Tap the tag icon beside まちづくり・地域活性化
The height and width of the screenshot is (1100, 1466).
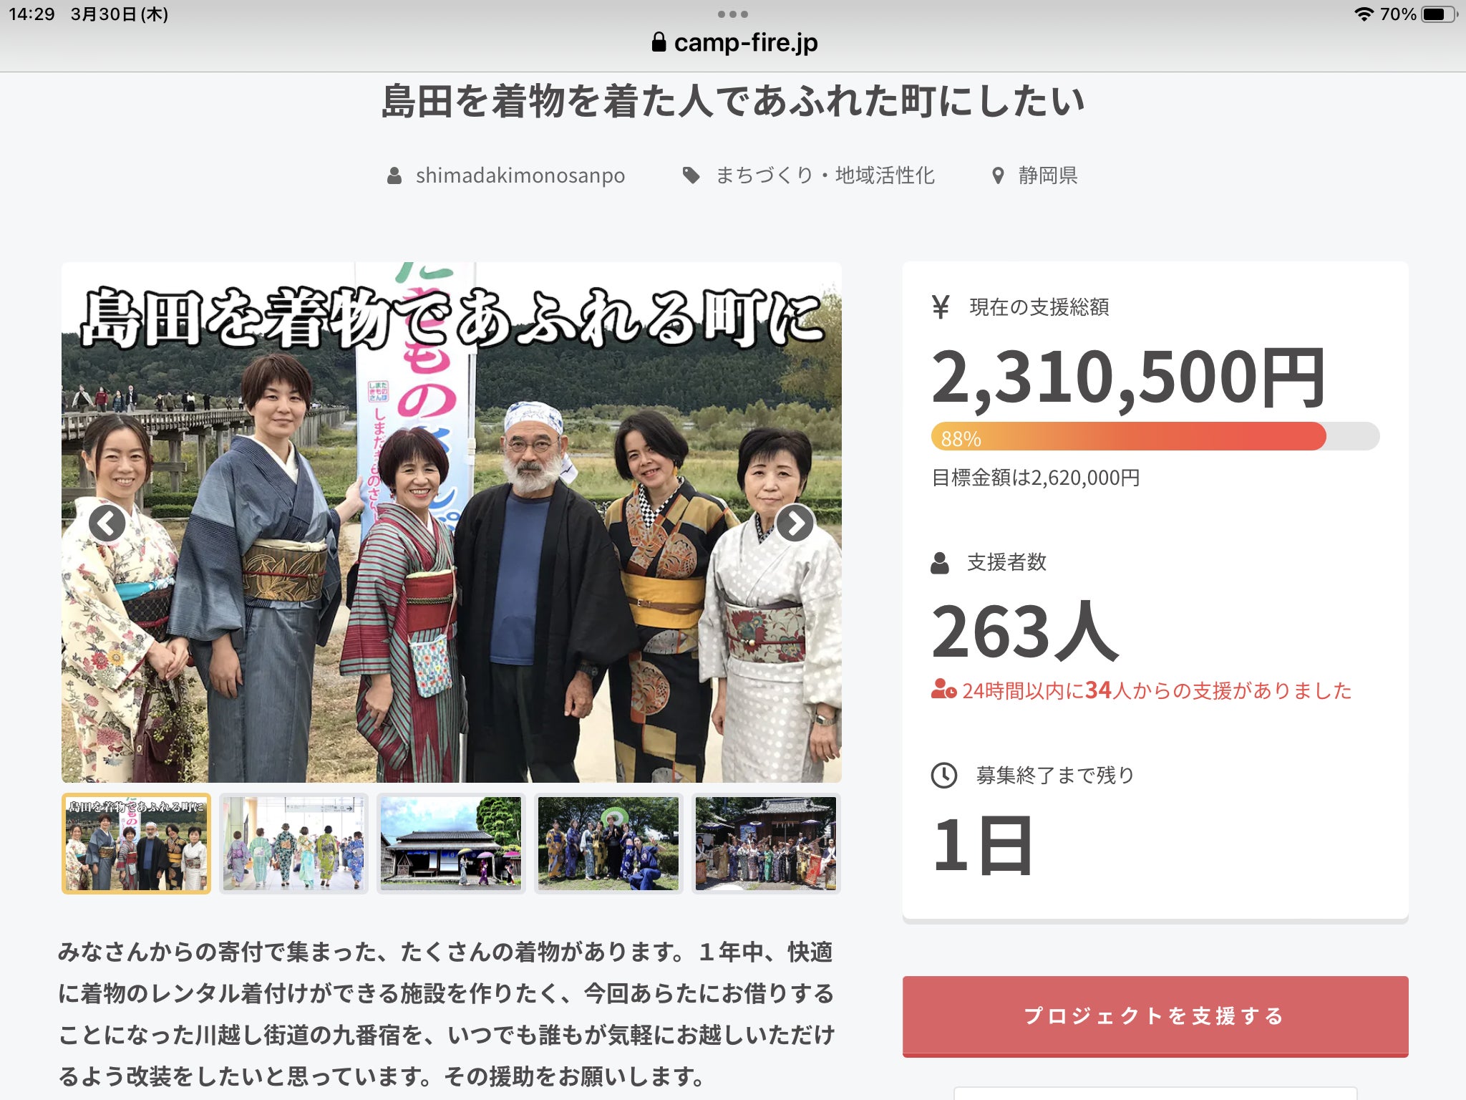point(691,175)
